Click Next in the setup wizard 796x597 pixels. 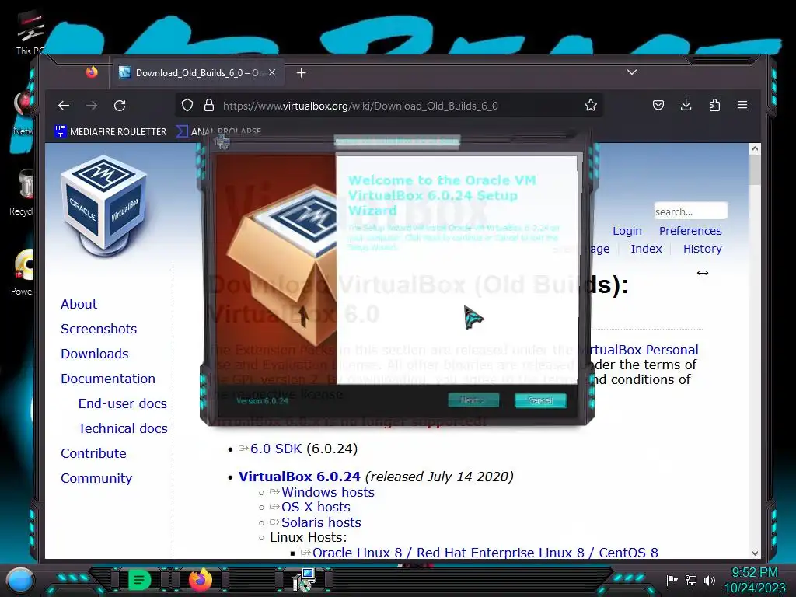pyautogui.click(x=473, y=400)
